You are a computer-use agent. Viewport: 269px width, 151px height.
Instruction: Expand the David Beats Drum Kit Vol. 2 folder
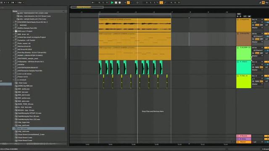click(x=13, y=22)
